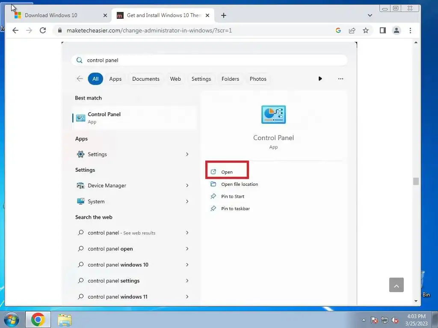Open Windows Explorer from the taskbar
The height and width of the screenshot is (328, 438).
tap(65, 320)
